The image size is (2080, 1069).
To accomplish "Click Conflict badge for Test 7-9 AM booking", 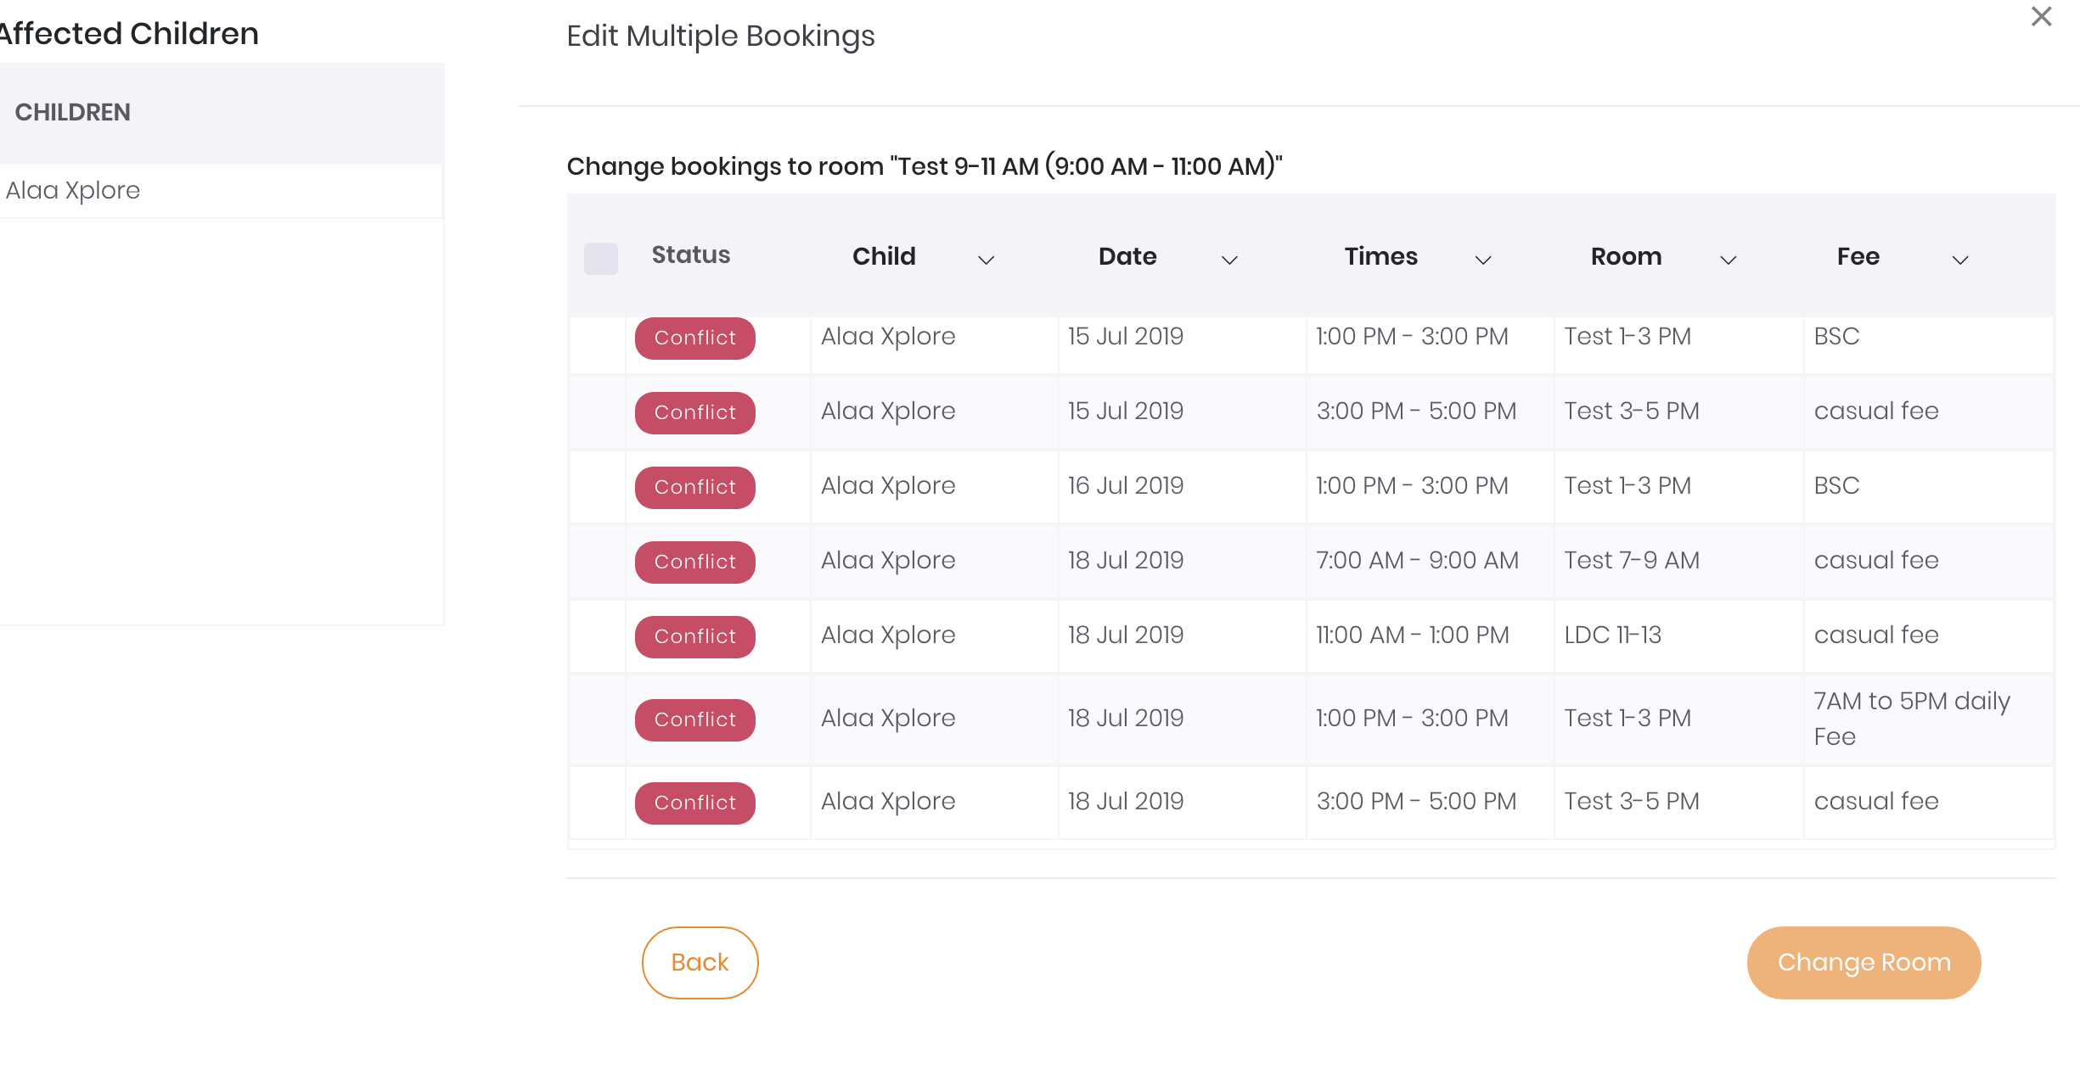I will 695,562.
